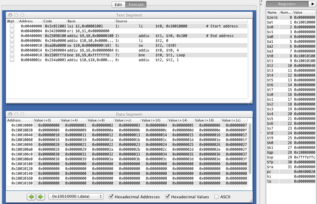Viewport: 317px width, 204px height.
Task: Select the Registers tab
Action: point(287,4)
